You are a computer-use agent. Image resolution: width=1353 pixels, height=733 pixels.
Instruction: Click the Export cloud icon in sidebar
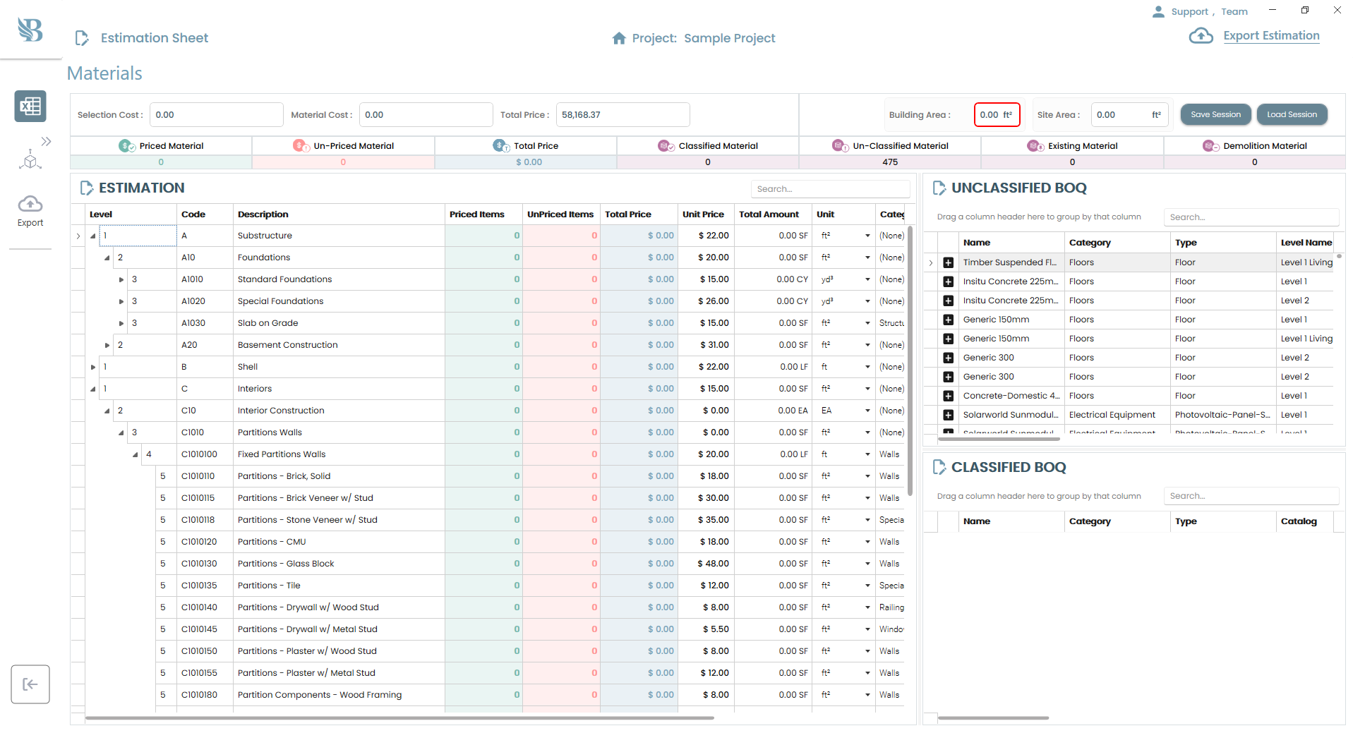[30, 205]
